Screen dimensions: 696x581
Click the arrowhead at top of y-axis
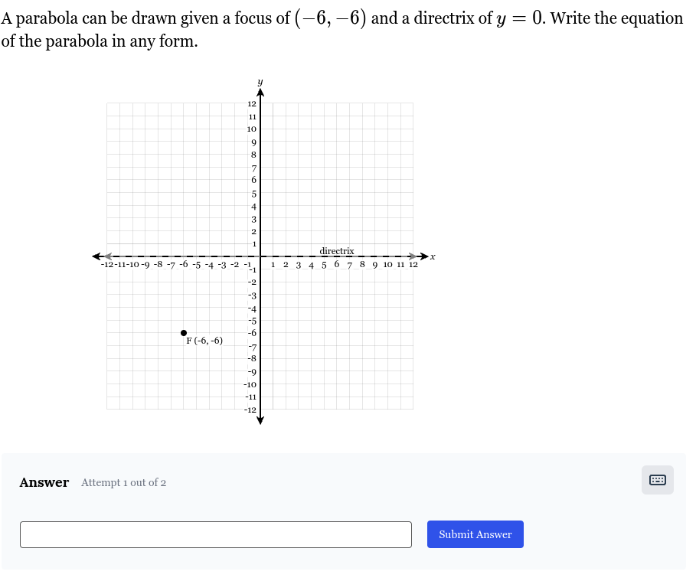(260, 93)
